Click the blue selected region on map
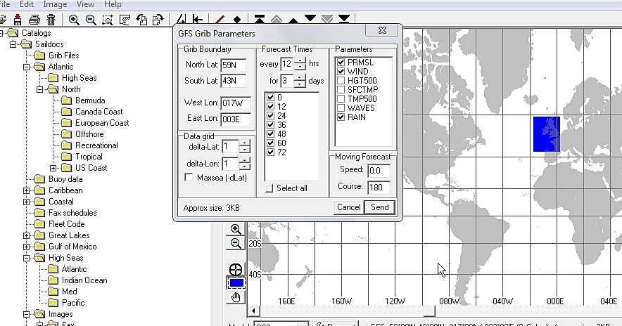 (x=547, y=134)
